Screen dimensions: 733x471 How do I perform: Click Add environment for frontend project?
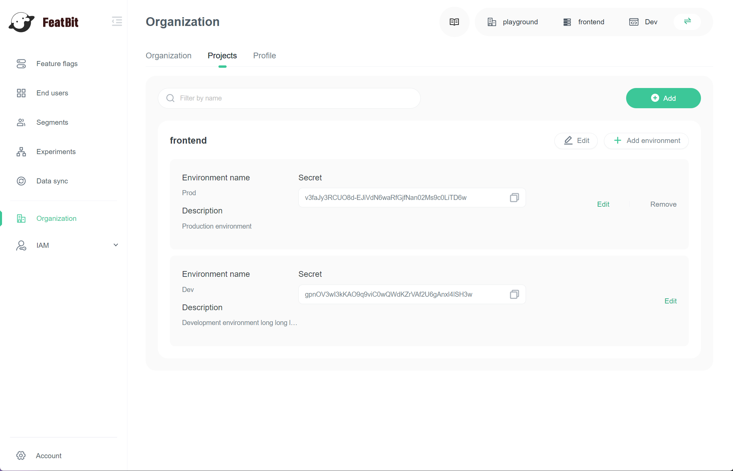(x=646, y=141)
